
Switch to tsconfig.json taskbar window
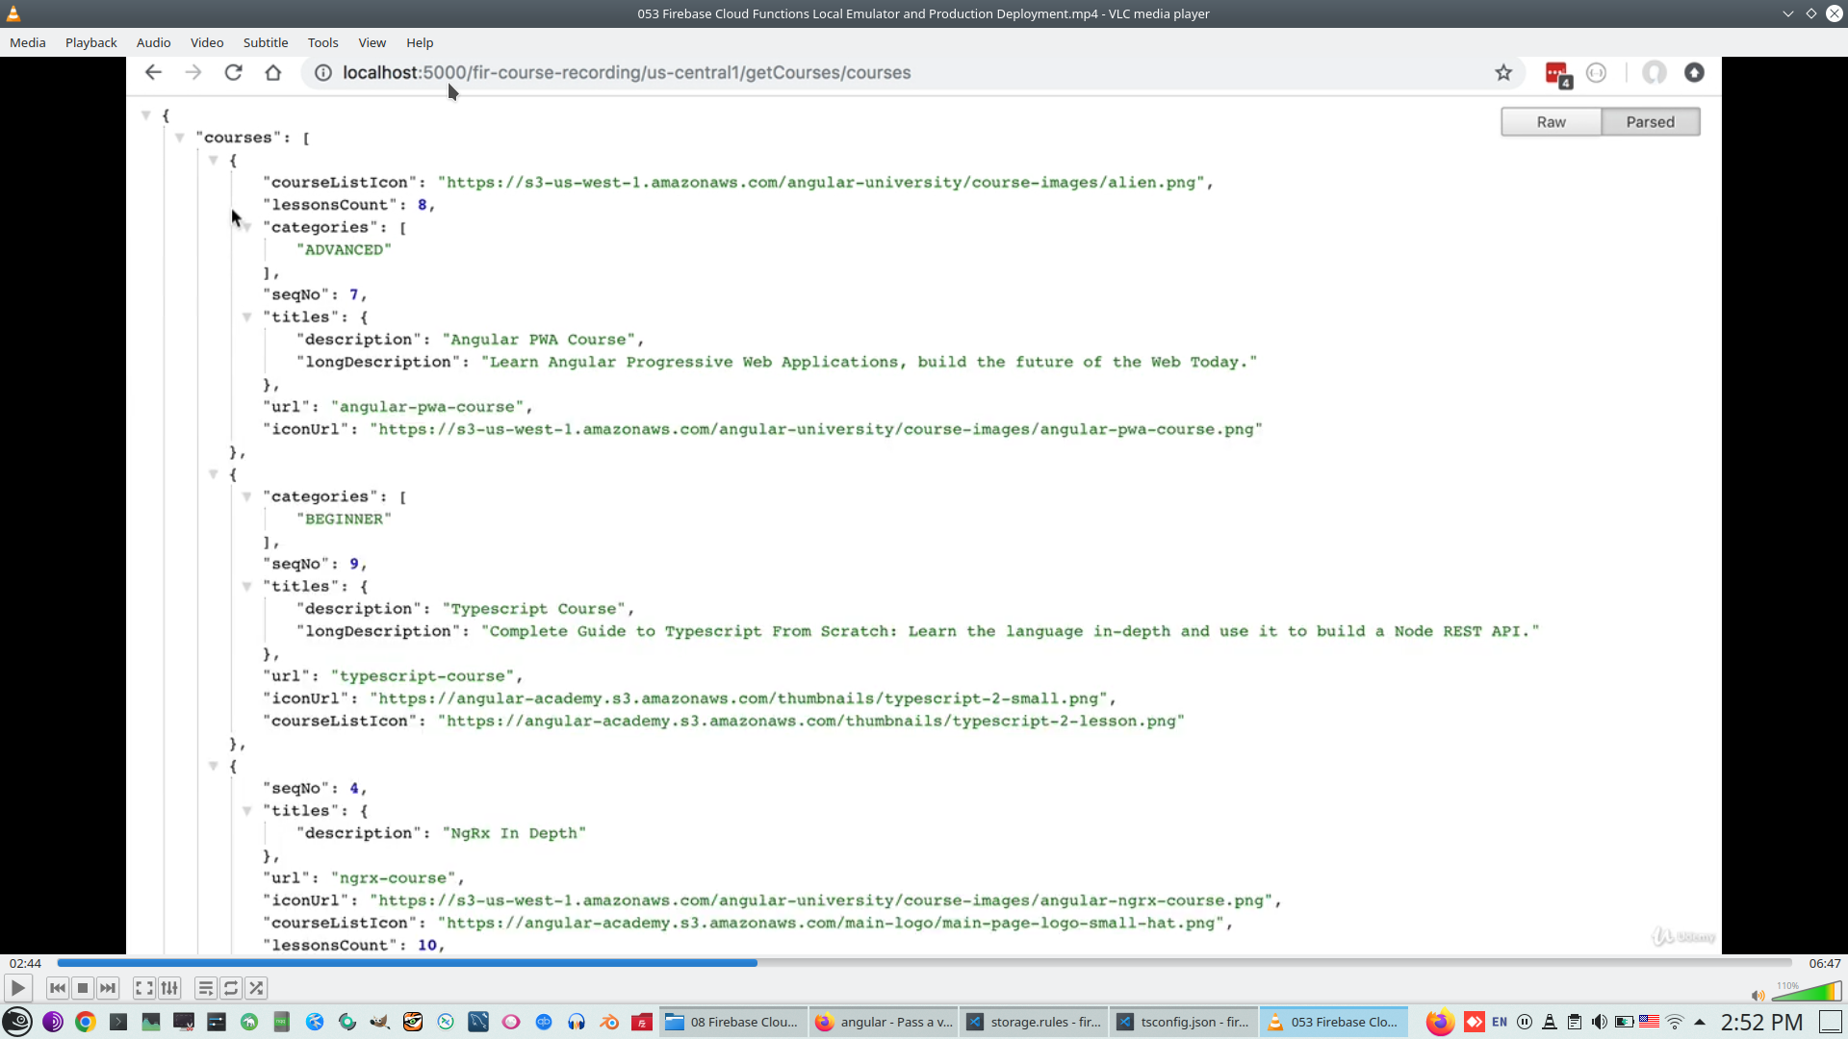pos(1183,1022)
